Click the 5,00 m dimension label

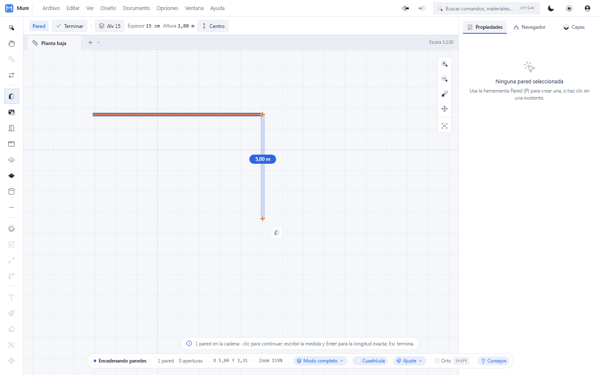[x=262, y=159]
